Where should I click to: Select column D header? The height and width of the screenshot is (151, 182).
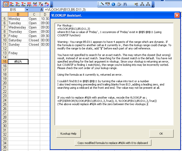tap(45, 14)
